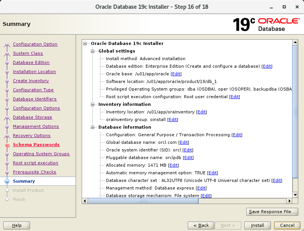The width and height of the screenshot is (304, 231).
Task: Go to the System Class step
Action: point(28,53)
